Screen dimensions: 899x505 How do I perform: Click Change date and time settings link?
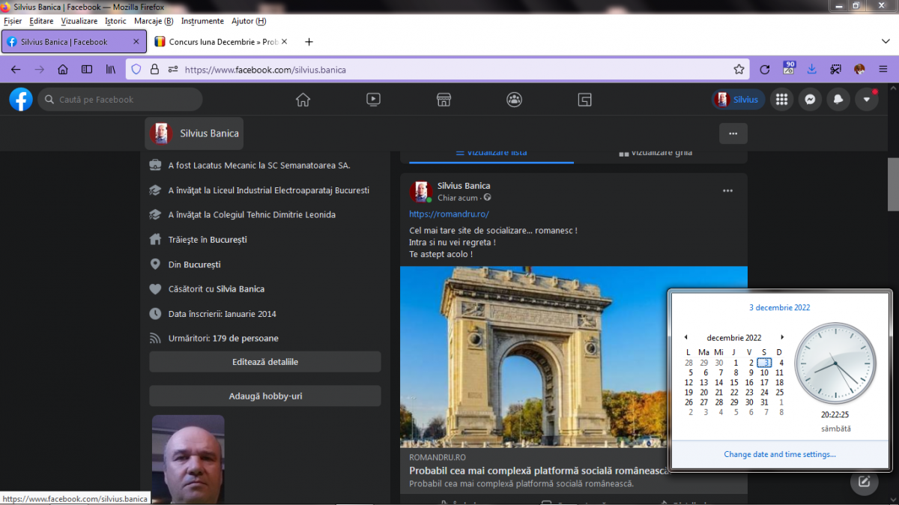coord(779,454)
